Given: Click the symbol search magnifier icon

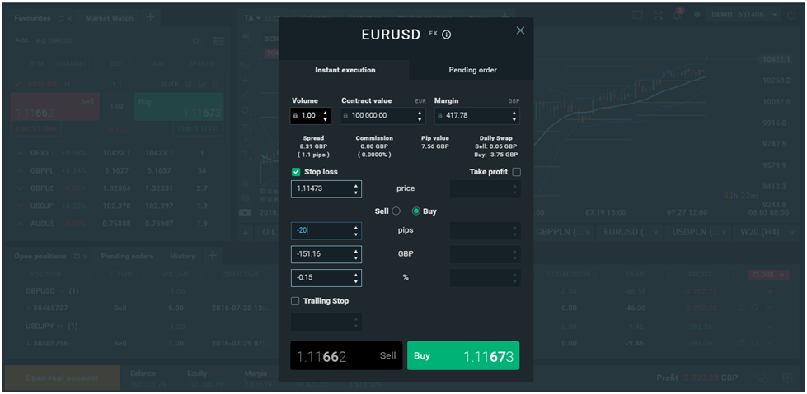Looking at the screenshot, I should point(196,40).
